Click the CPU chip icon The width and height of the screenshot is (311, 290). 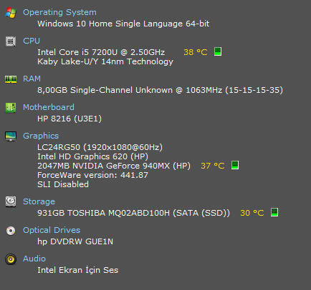click(11, 41)
